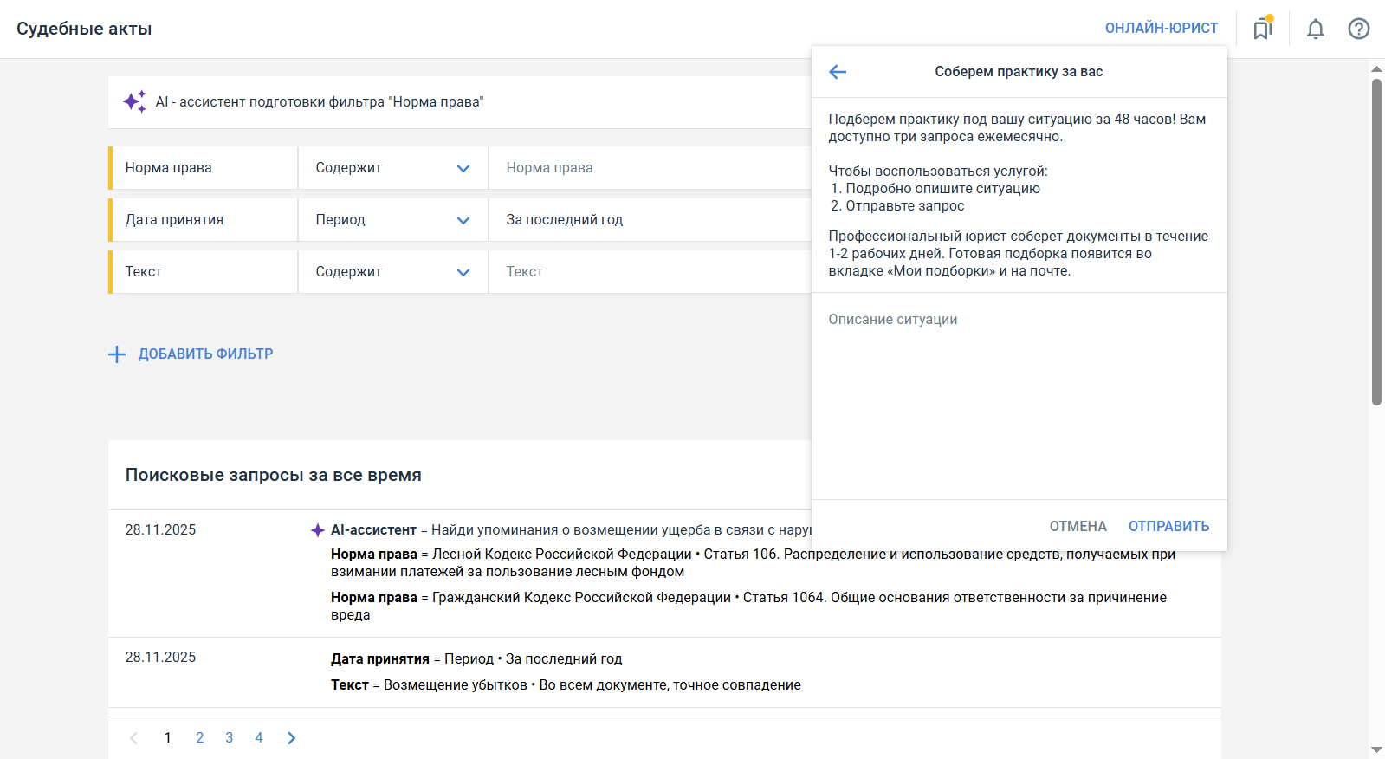
Task: Open the Период dropdown for Дата принятия
Action: pyautogui.click(x=463, y=220)
